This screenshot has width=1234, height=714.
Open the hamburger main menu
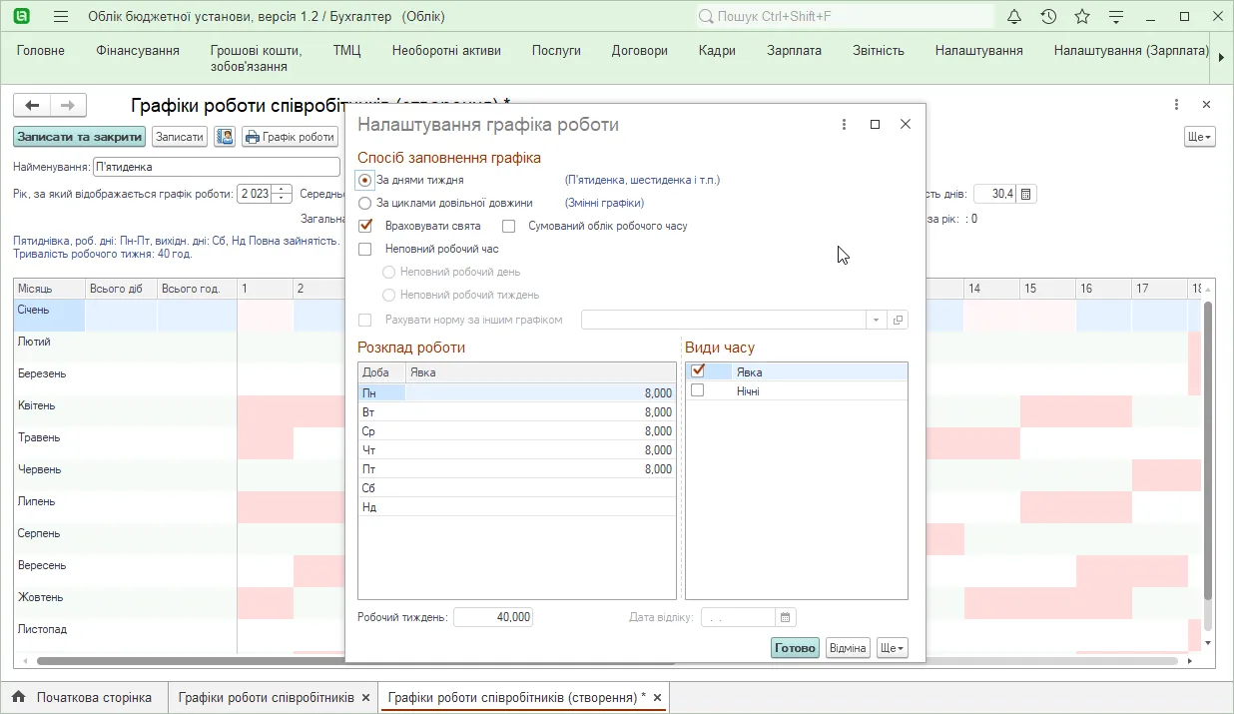pos(61,17)
